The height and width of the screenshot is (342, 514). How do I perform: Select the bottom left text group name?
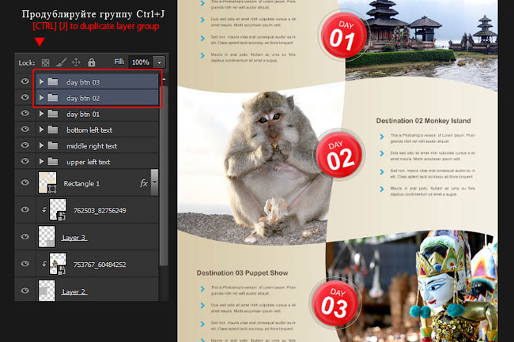(89, 130)
